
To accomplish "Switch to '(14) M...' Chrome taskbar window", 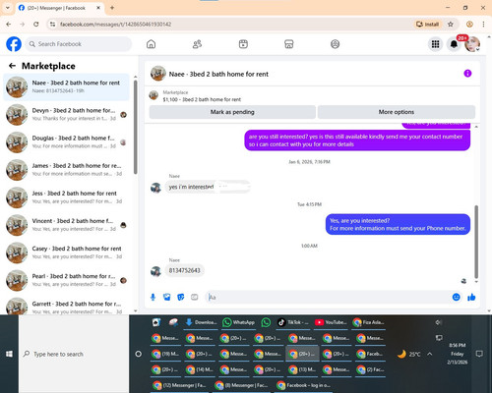I will click(200, 369).
